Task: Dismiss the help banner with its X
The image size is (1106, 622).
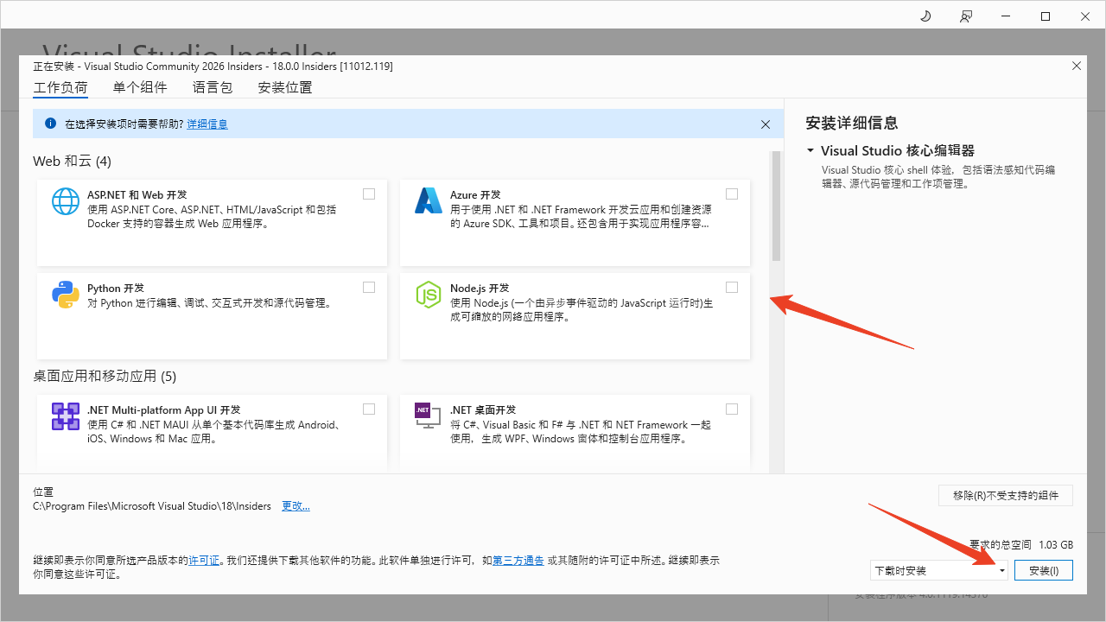Action: pyautogui.click(x=766, y=124)
